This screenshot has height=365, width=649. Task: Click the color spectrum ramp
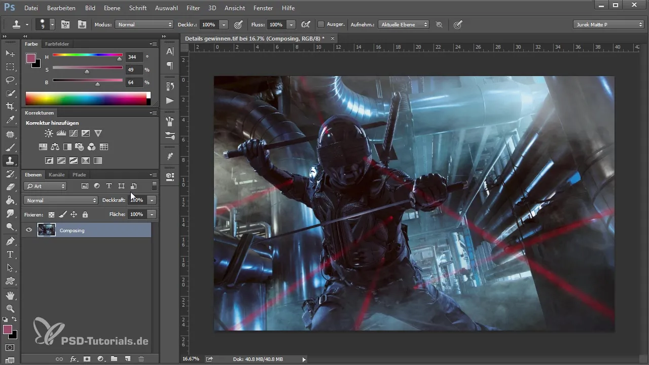click(x=88, y=98)
